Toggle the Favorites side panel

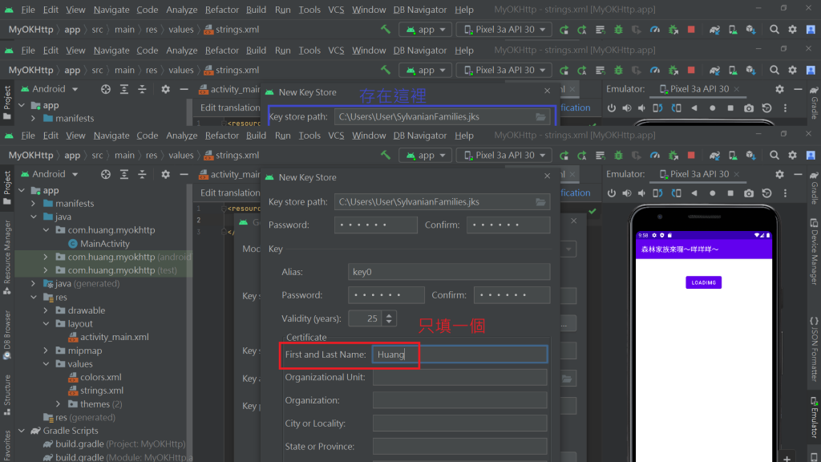point(7,445)
